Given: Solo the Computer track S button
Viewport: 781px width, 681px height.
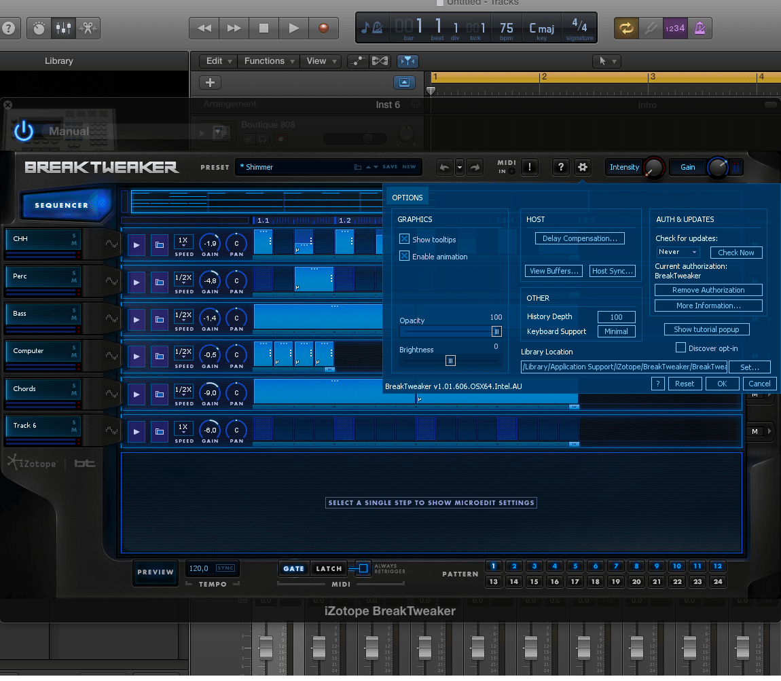Looking at the screenshot, I should pyautogui.click(x=74, y=348).
